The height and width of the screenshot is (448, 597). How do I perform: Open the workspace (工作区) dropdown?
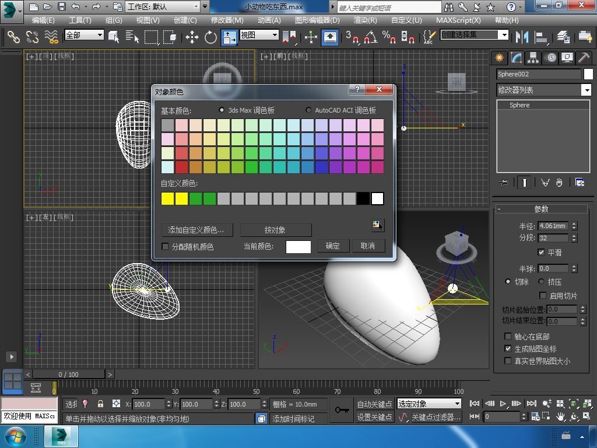tap(163, 6)
